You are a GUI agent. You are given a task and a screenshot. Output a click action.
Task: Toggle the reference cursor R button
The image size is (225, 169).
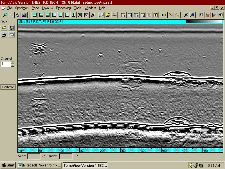(x=207, y=15)
